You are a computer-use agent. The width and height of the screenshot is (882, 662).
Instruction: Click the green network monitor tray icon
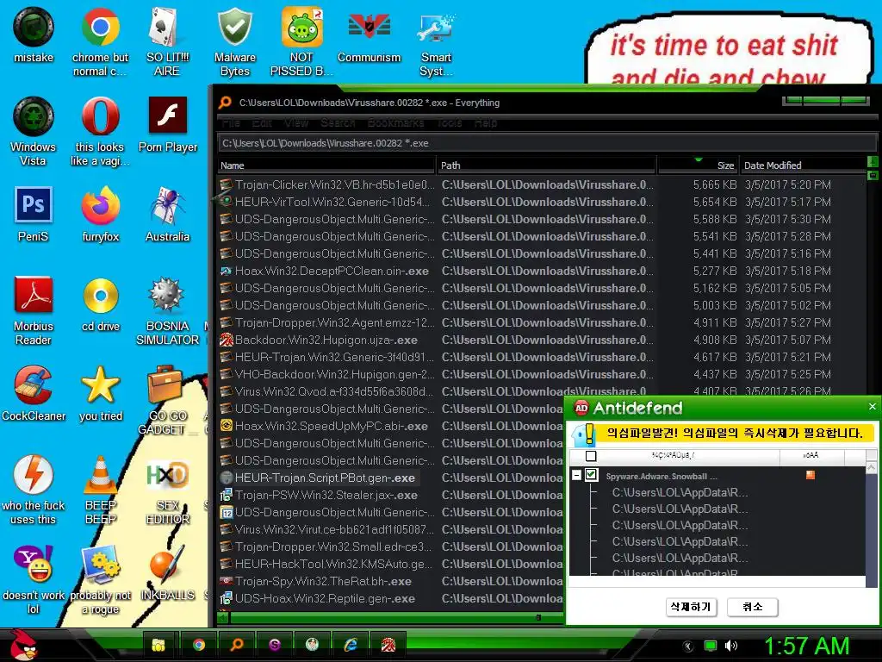pos(711,646)
